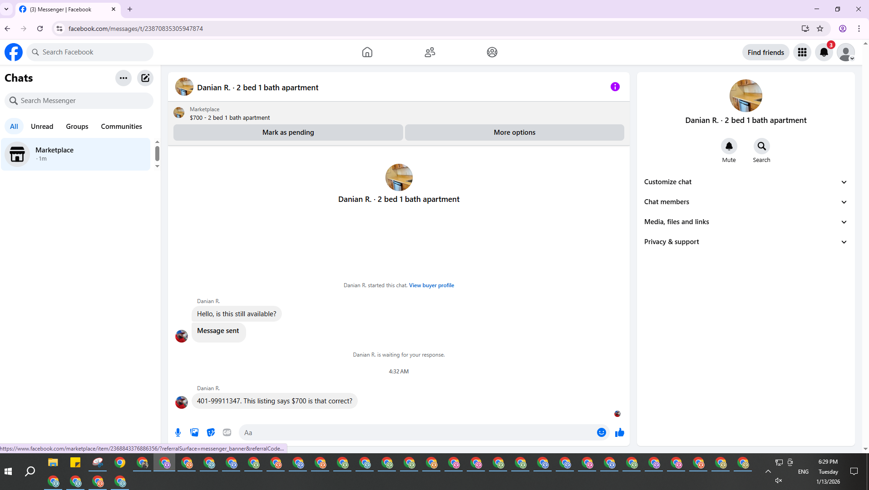
Task: Click message '401-99911347. This listing says $700'
Action: click(275, 401)
